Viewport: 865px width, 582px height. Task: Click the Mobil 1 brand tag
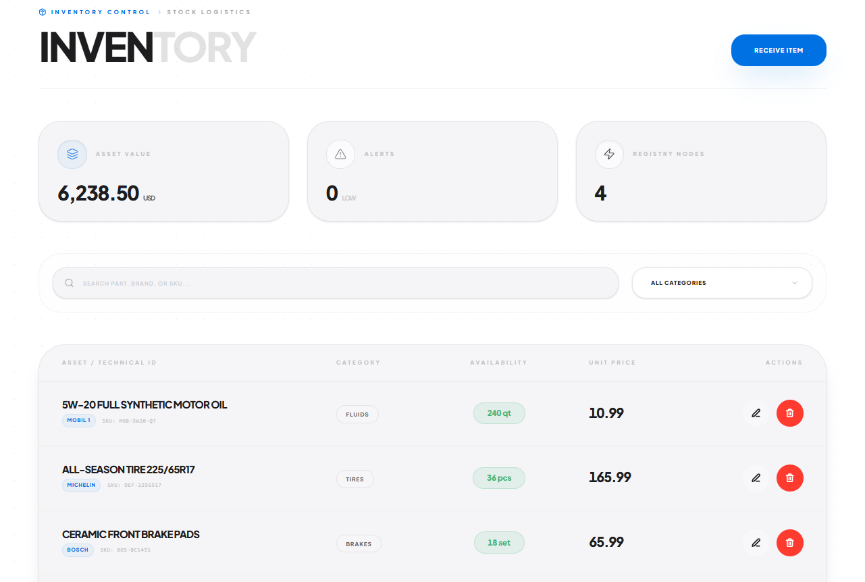point(79,421)
